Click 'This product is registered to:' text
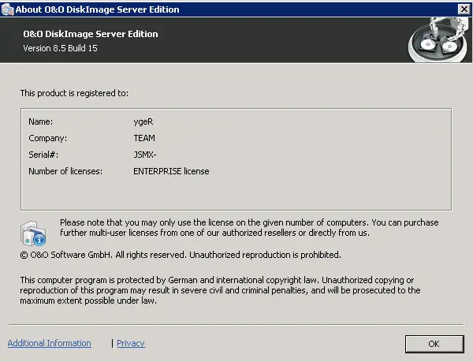This screenshot has height=362, width=473. click(x=74, y=93)
